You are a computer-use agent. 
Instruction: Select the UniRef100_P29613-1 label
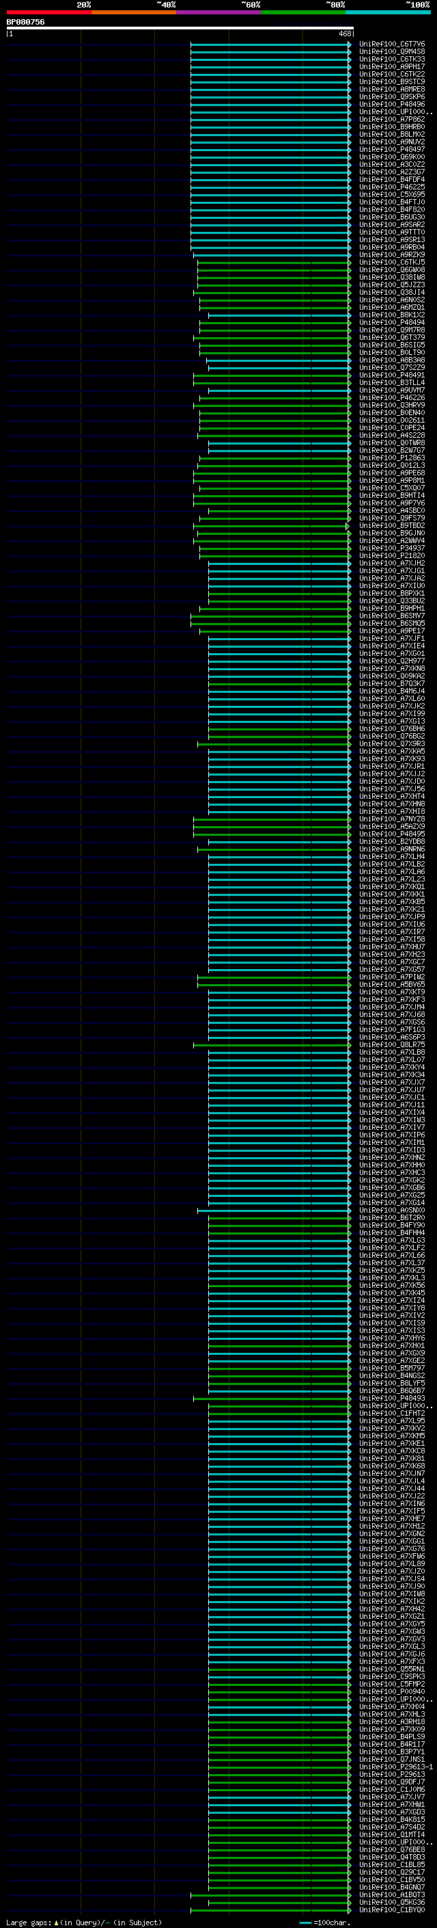pyautogui.click(x=396, y=1767)
